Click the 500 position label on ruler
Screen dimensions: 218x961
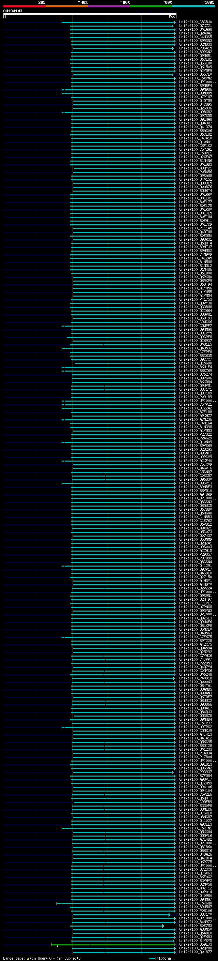[x=172, y=17]
